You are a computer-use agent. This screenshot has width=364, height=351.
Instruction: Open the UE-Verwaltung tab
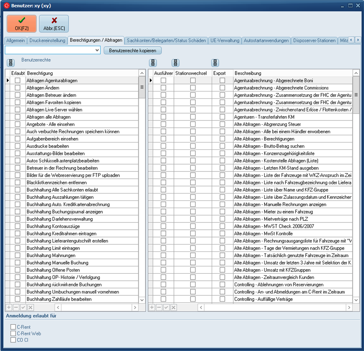coord(225,41)
